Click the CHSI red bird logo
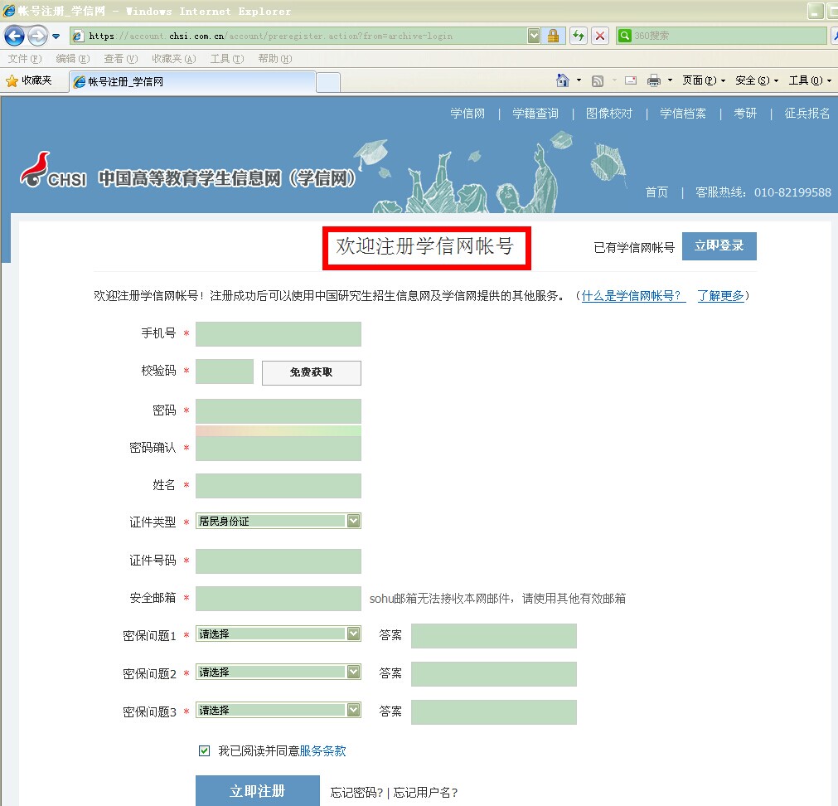 pos(36,169)
